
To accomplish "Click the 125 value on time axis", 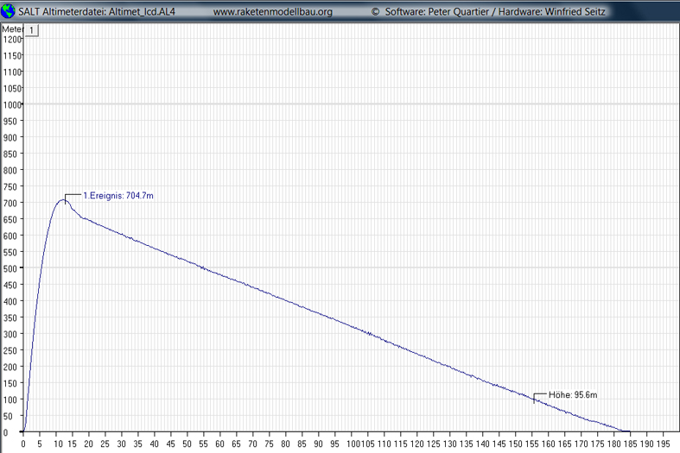I will [433, 444].
